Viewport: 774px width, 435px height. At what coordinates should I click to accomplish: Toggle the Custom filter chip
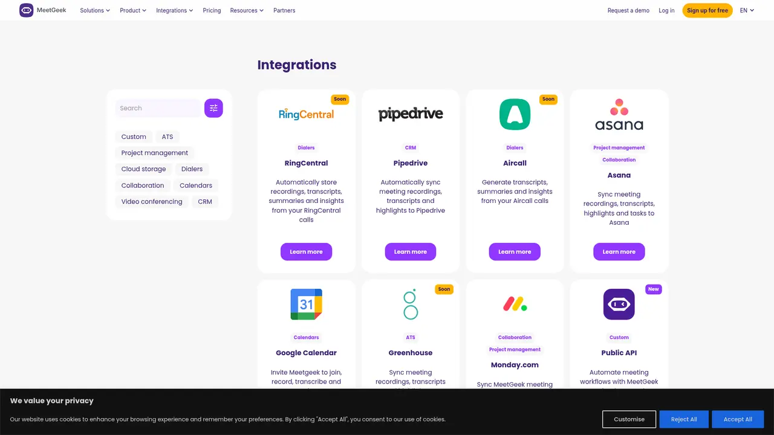click(x=134, y=137)
